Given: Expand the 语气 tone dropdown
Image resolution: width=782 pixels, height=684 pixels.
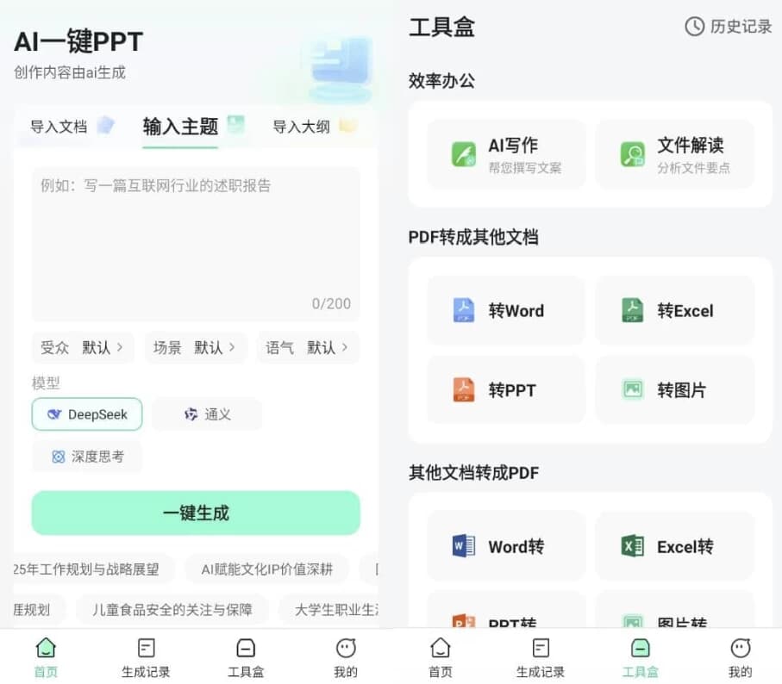Looking at the screenshot, I should point(308,348).
